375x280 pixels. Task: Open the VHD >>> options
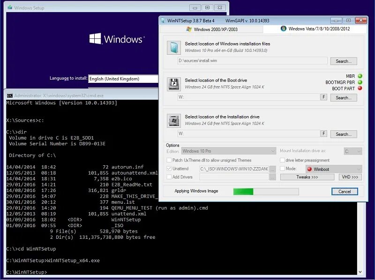click(x=350, y=177)
